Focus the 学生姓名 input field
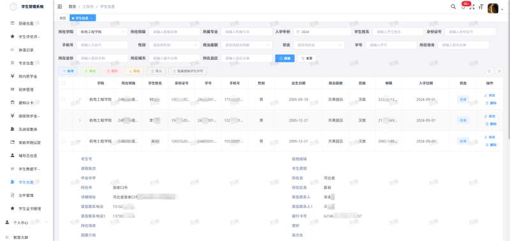This screenshot has width=510, height=241. 398,32
